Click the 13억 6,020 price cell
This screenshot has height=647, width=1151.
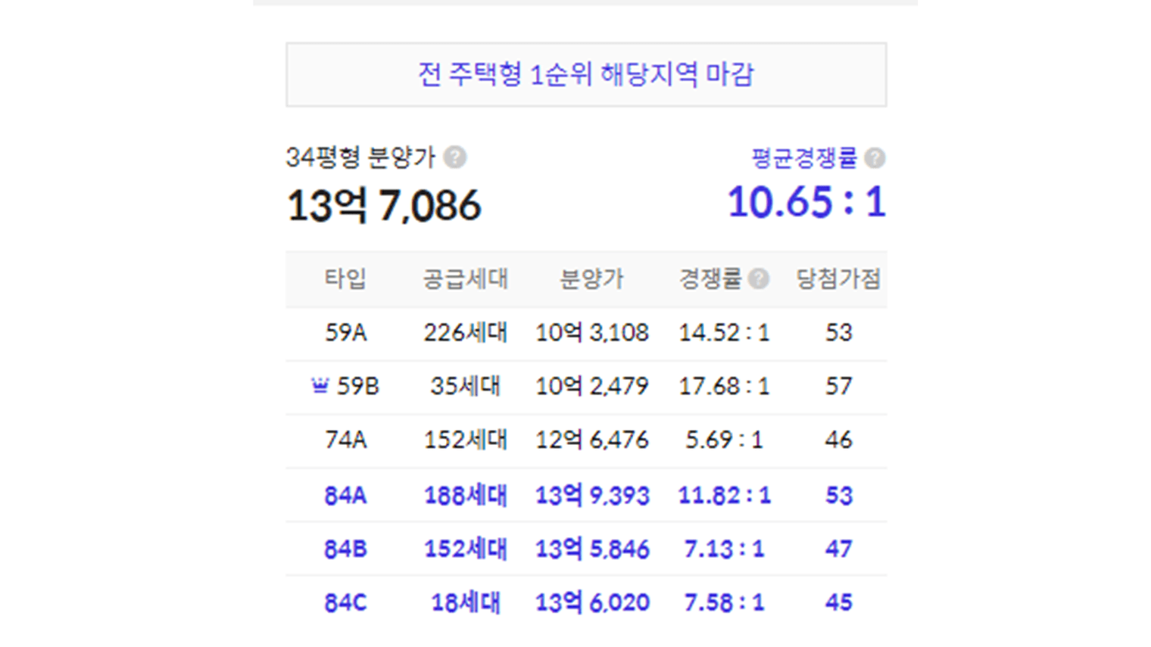tap(592, 602)
